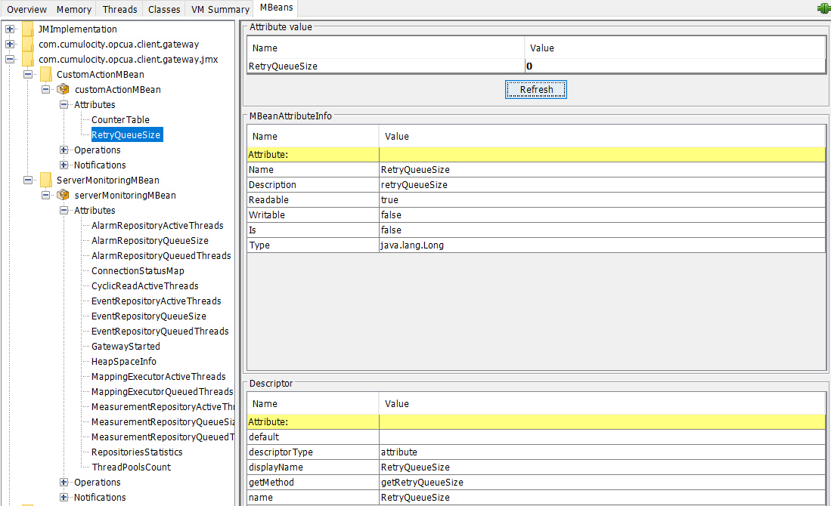Switch to the Memory tab
Viewport: 831px width, 506px height.
click(x=73, y=9)
